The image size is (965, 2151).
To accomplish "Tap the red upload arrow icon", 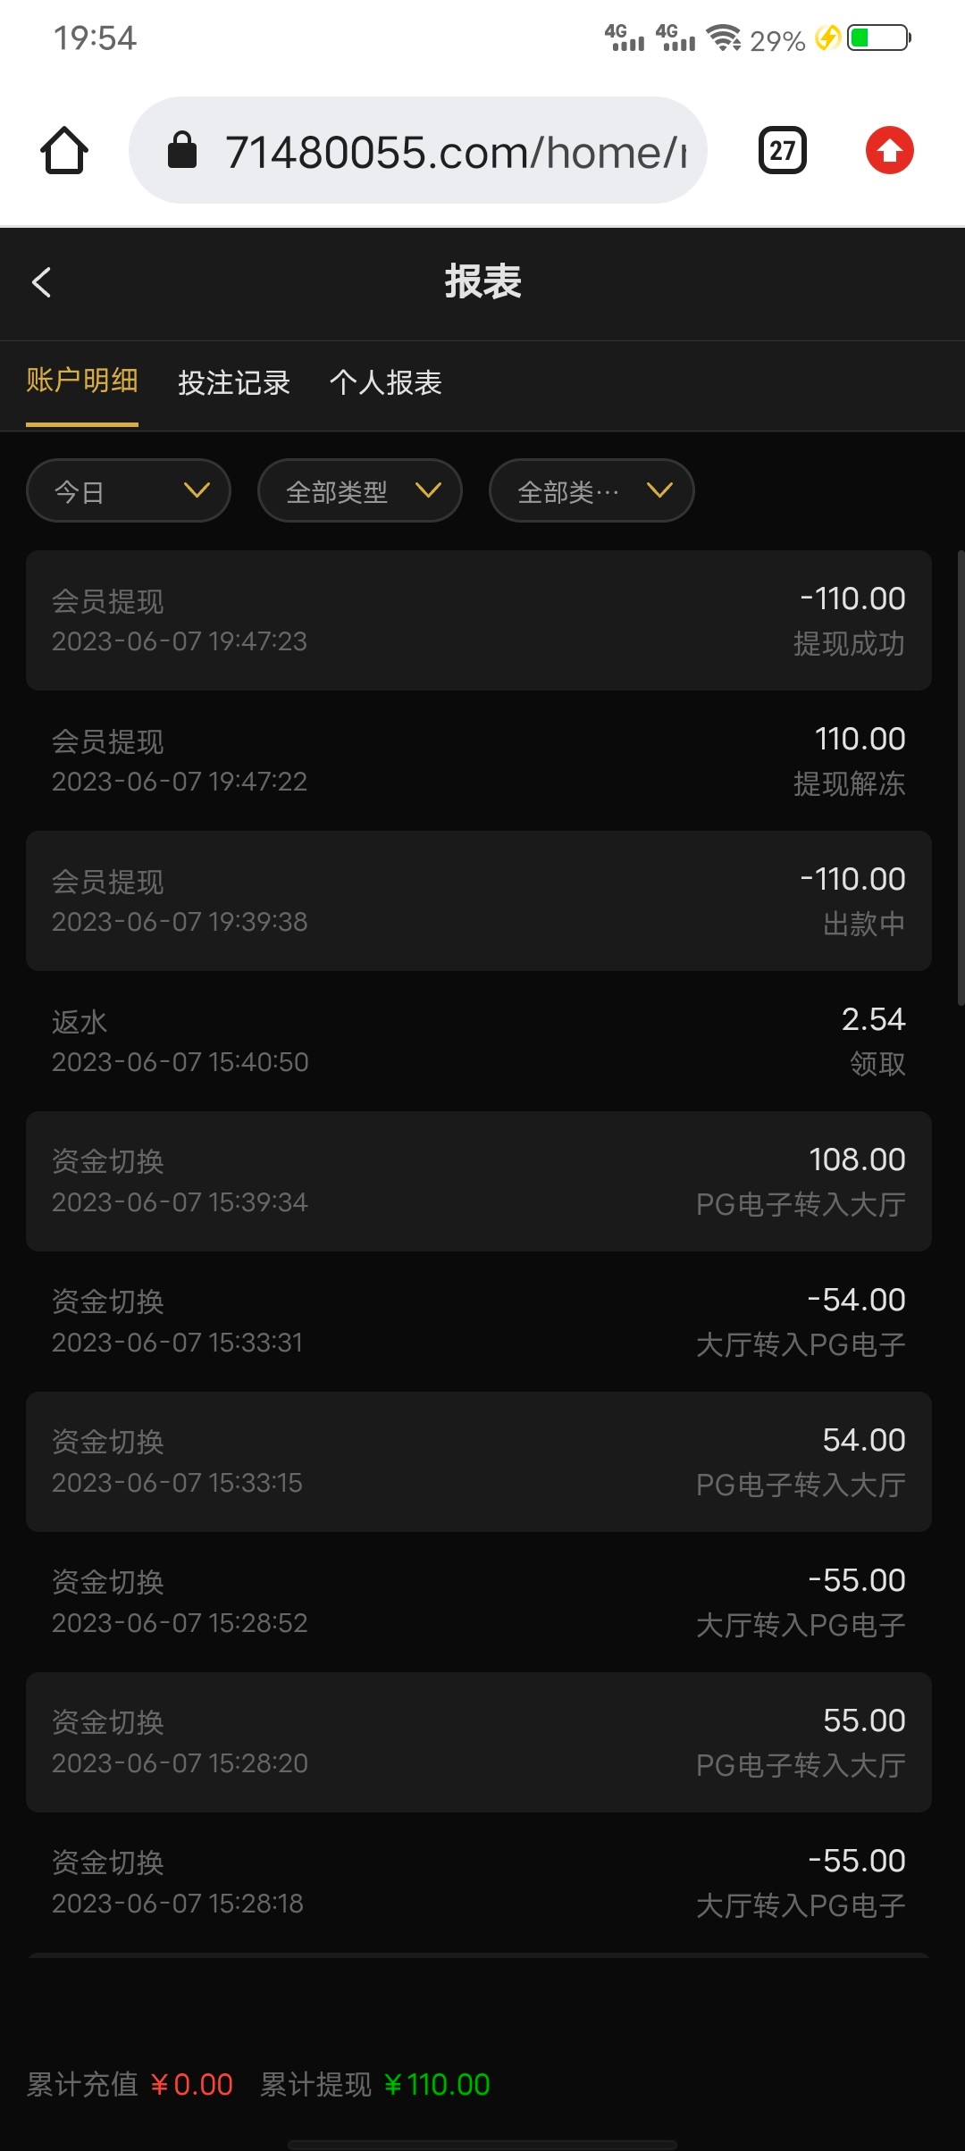I will tap(889, 150).
